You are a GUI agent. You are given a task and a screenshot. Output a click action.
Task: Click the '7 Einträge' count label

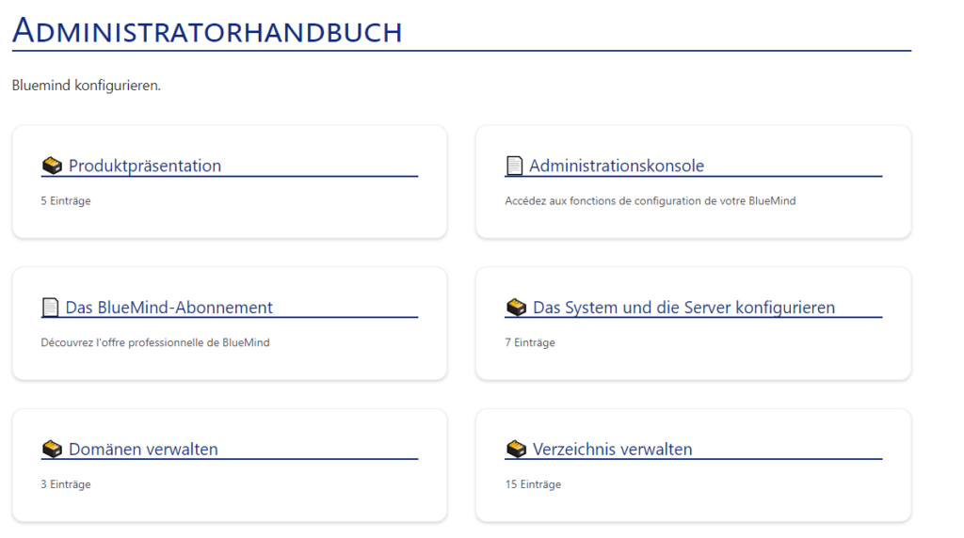click(x=530, y=342)
